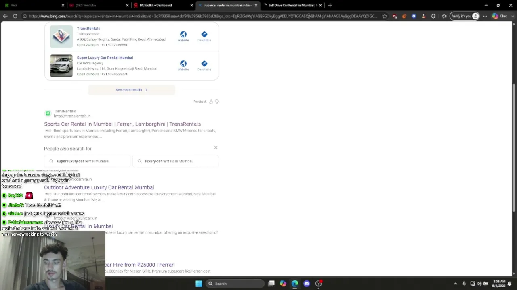Open the Windows Start menu
Viewport: 517px width, 290px height.
pos(199,284)
